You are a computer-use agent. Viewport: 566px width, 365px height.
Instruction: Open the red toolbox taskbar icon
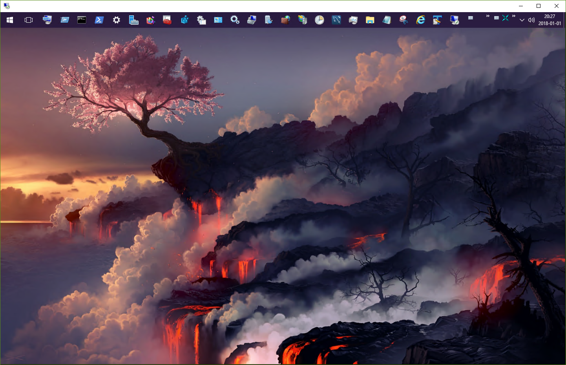167,20
